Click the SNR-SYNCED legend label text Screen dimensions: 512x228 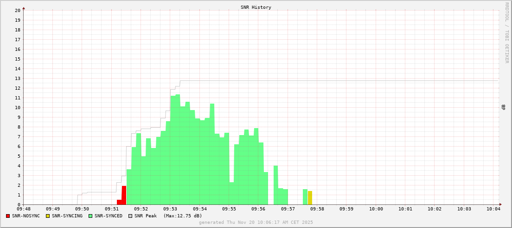tap(109, 216)
